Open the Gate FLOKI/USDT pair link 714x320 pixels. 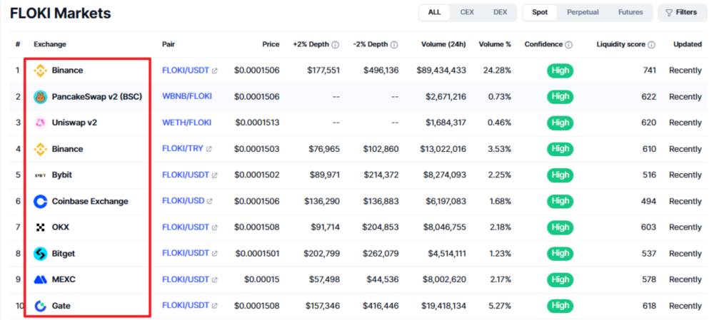[186, 306]
